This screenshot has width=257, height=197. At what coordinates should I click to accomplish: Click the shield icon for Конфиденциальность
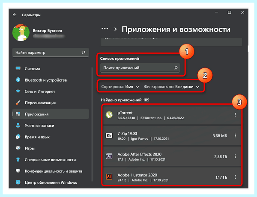point(18,171)
